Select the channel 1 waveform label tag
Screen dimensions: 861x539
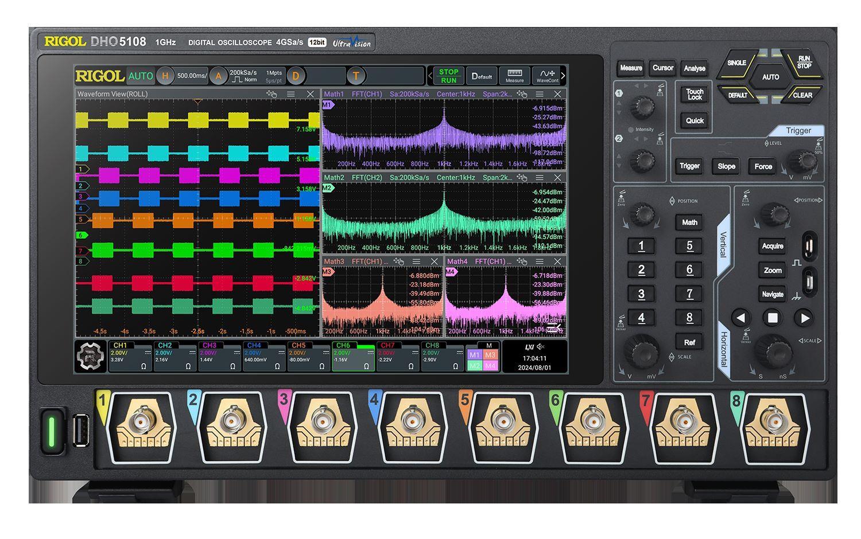83,169
